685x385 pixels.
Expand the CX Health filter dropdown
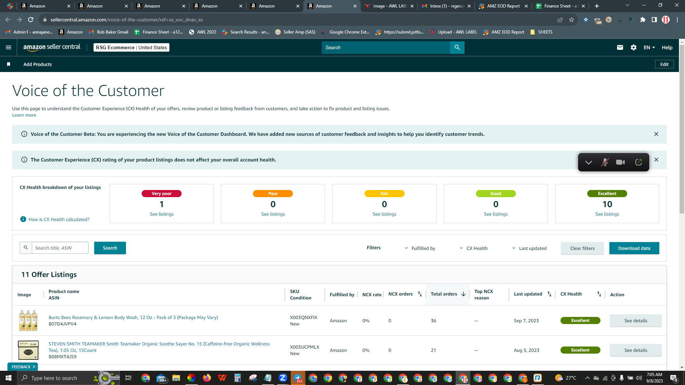click(x=473, y=248)
